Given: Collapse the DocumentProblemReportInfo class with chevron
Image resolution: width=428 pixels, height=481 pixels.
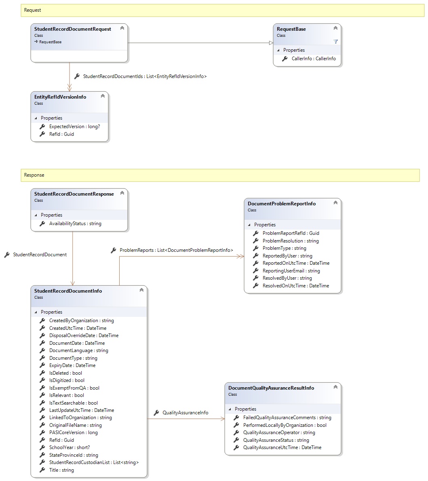Looking at the screenshot, I should (x=335, y=203).
